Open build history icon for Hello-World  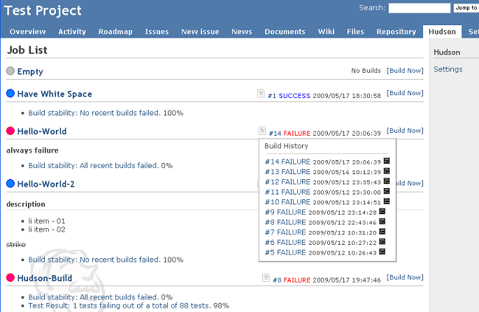[x=262, y=131]
